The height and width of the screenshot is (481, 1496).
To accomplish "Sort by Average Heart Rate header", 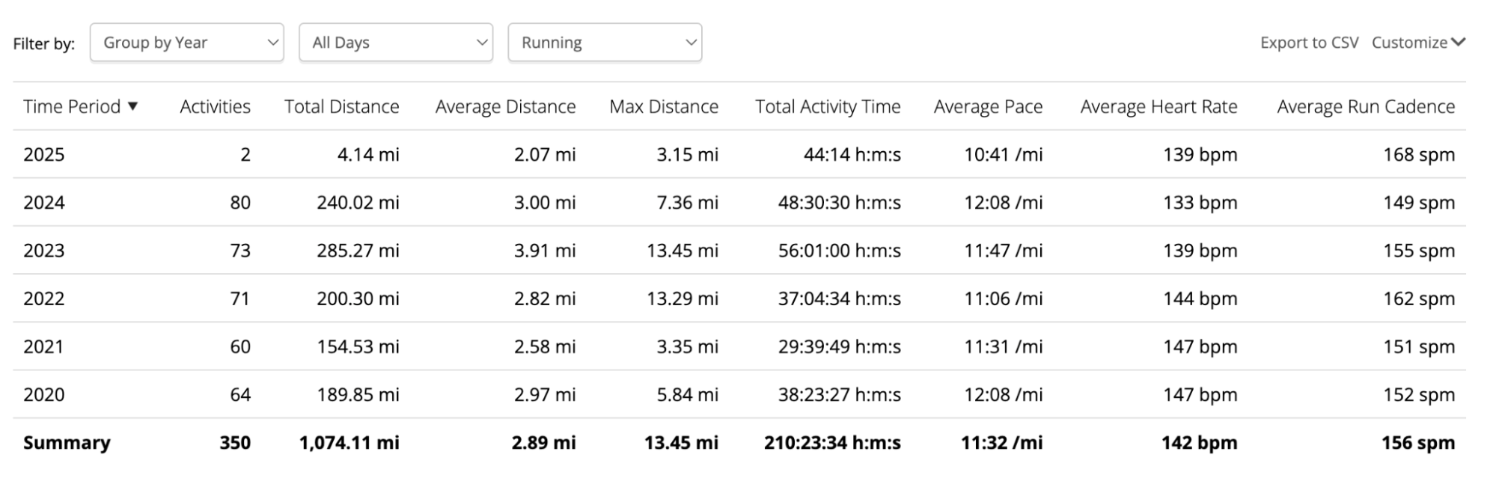I will tap(1158, 107).
